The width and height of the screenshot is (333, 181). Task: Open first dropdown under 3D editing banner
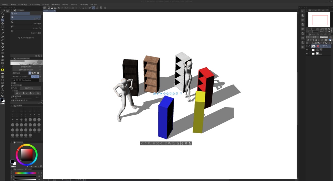(x=27, y=67)
